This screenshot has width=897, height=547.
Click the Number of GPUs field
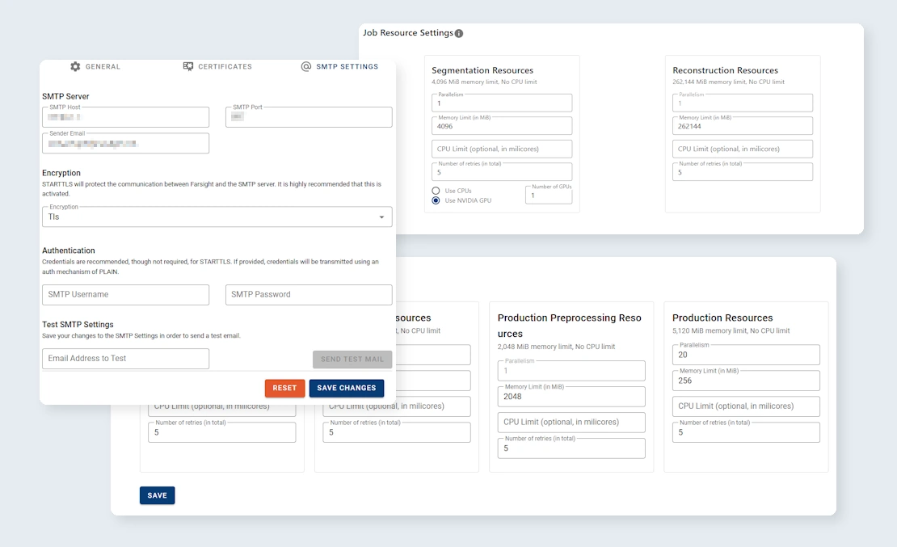point(548,195)
